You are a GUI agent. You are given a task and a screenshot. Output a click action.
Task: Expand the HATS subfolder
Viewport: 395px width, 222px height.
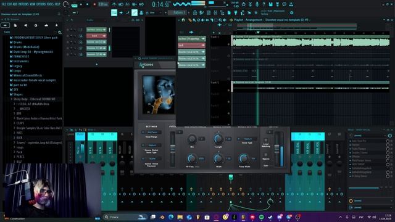(x=19, y=133)
